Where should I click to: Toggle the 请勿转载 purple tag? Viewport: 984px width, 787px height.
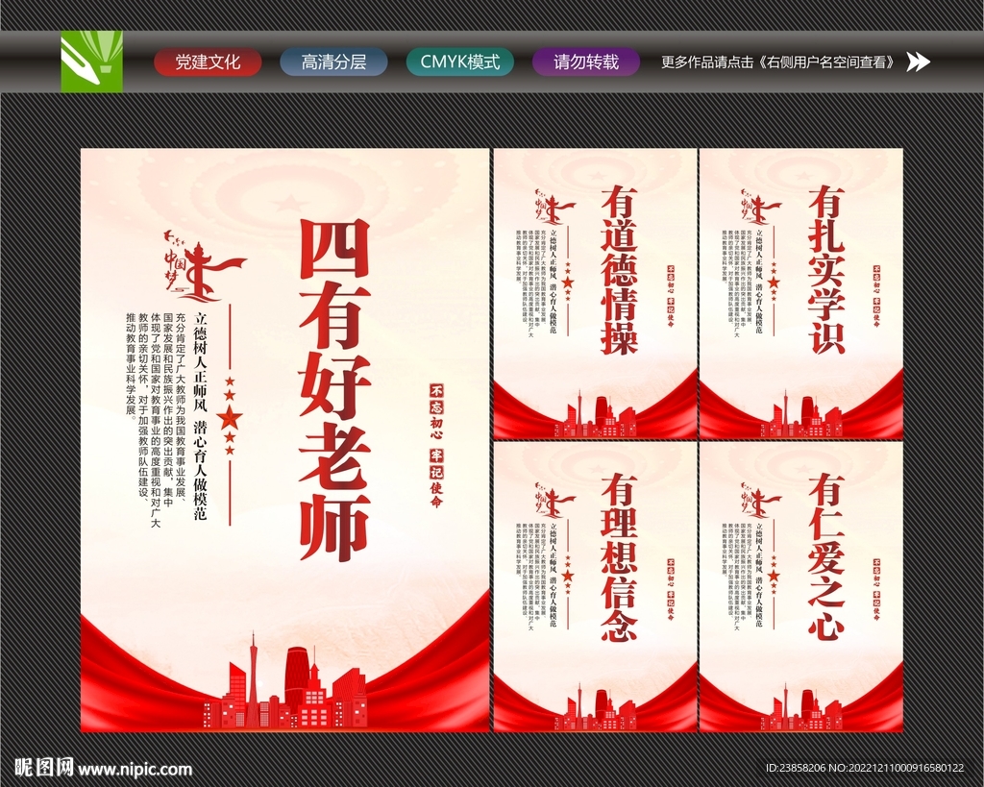click(584, 62)
